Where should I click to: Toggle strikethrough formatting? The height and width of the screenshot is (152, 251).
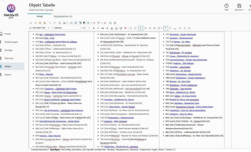[103, 28]
